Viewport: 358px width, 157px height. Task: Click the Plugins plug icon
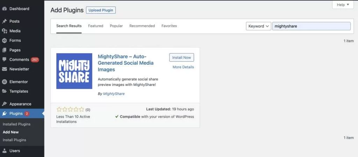4,113
